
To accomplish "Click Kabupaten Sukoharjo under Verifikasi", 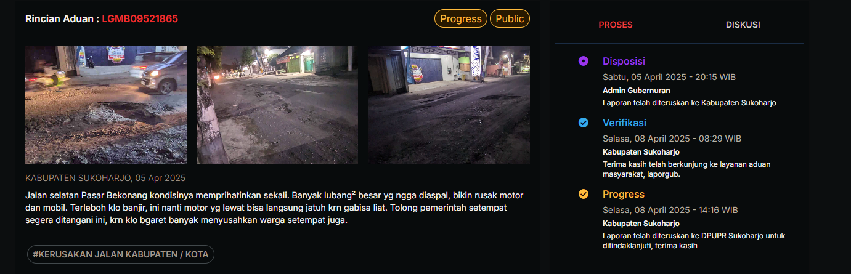I will point(641,152).
